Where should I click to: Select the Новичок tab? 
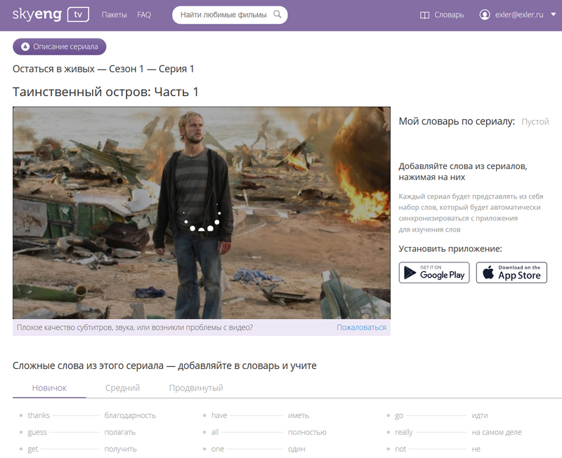(x=49, y=388)
